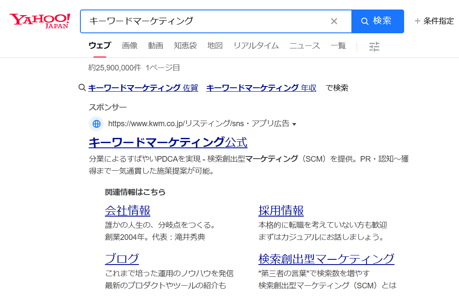Clear the search box with the X icon
459x300 pixels.
pos(334,21)
